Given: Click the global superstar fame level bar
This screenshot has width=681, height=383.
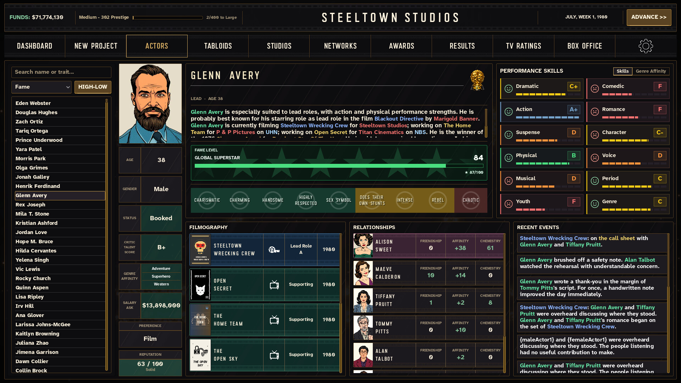Looking at the screenshot, I should [x=339, y=166].
